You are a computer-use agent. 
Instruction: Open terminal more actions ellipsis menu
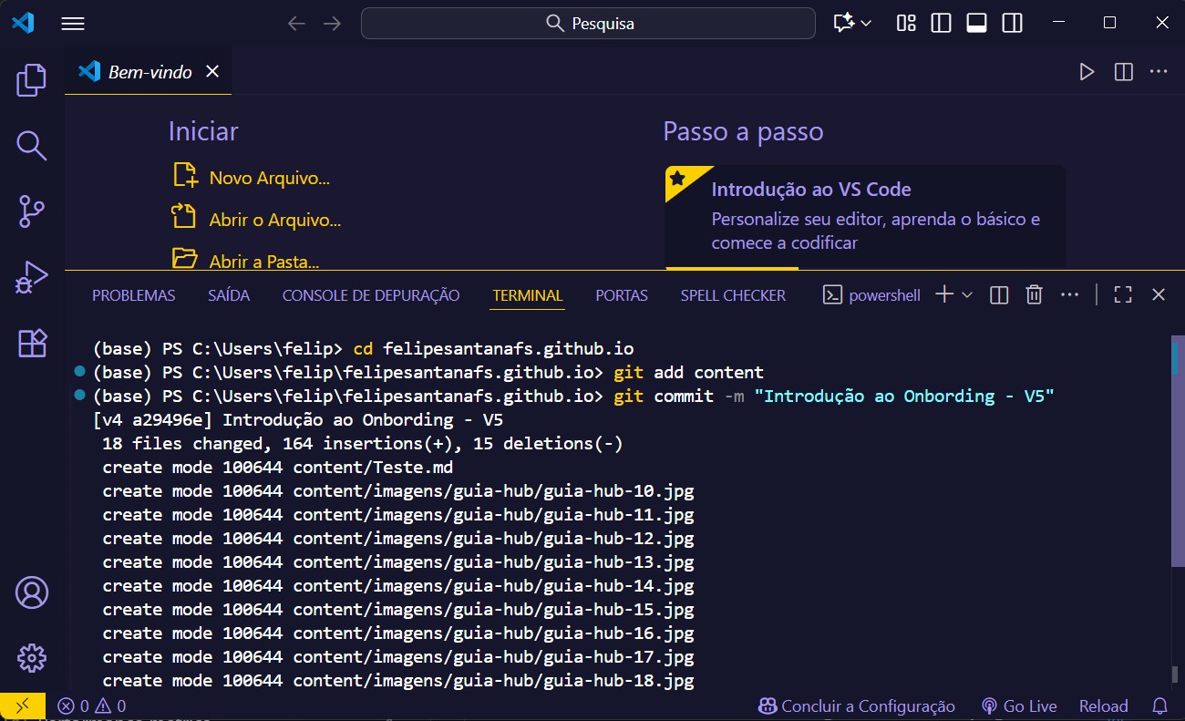1070,294
